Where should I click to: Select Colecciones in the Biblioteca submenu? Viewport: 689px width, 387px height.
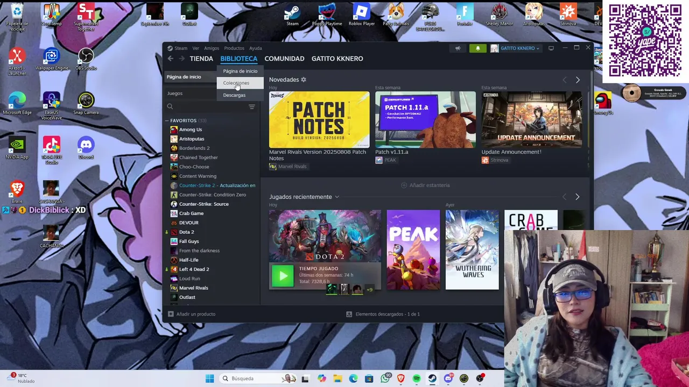240,83
